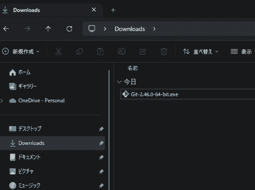The height and width of the screenshot is (190, 255).
Task: Open the 新規作成 dropdown
Action: tap(21, 51)
